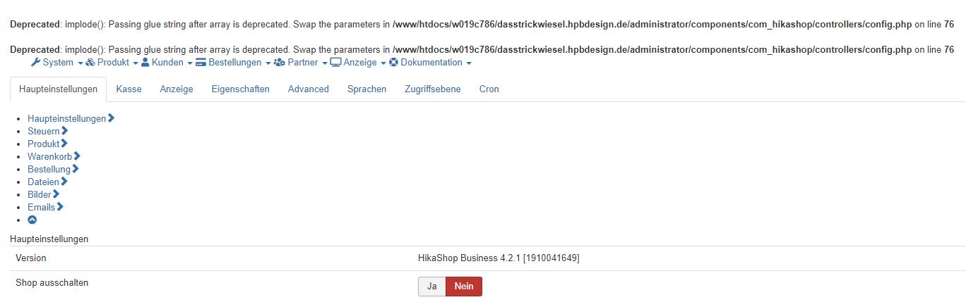966x302 pixels.
Task: Open the Emails section link
Action: 41,207
